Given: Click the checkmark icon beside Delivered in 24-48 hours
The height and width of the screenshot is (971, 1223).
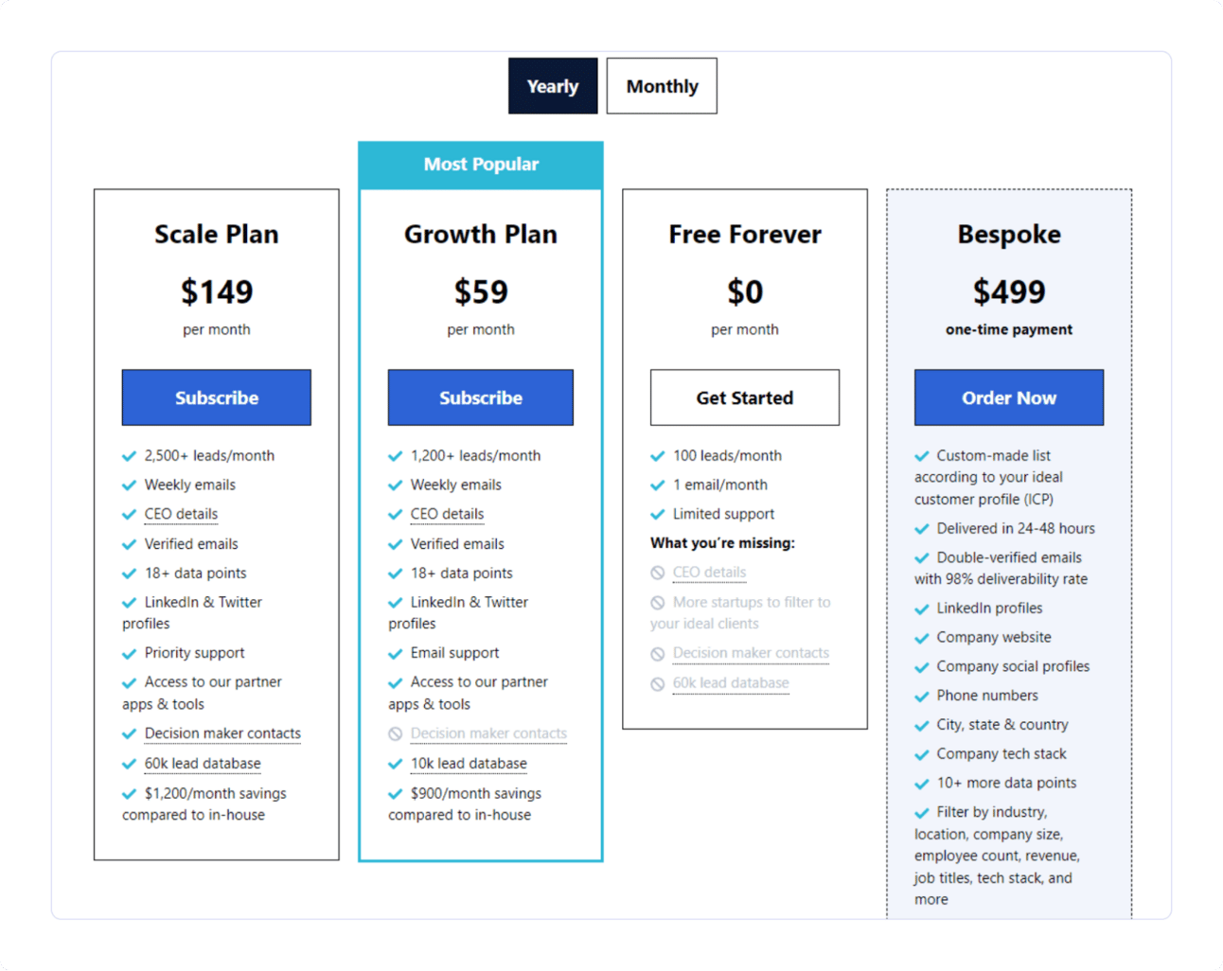Looking at the screenshot, I should pyautogui.click(x=922, y=529).
